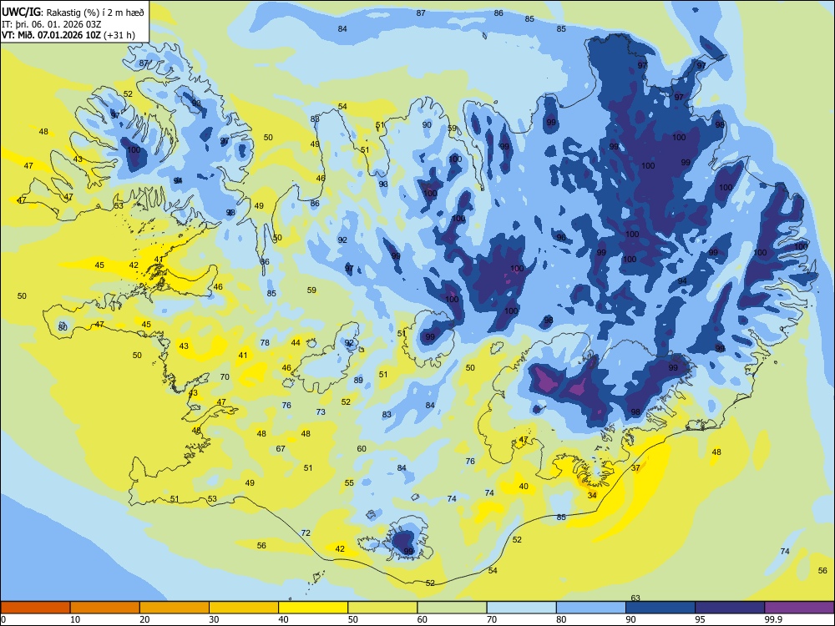Screen dimensions: 835x626
Task: Click the map humidity value '78'
Action: pos(265,343)
